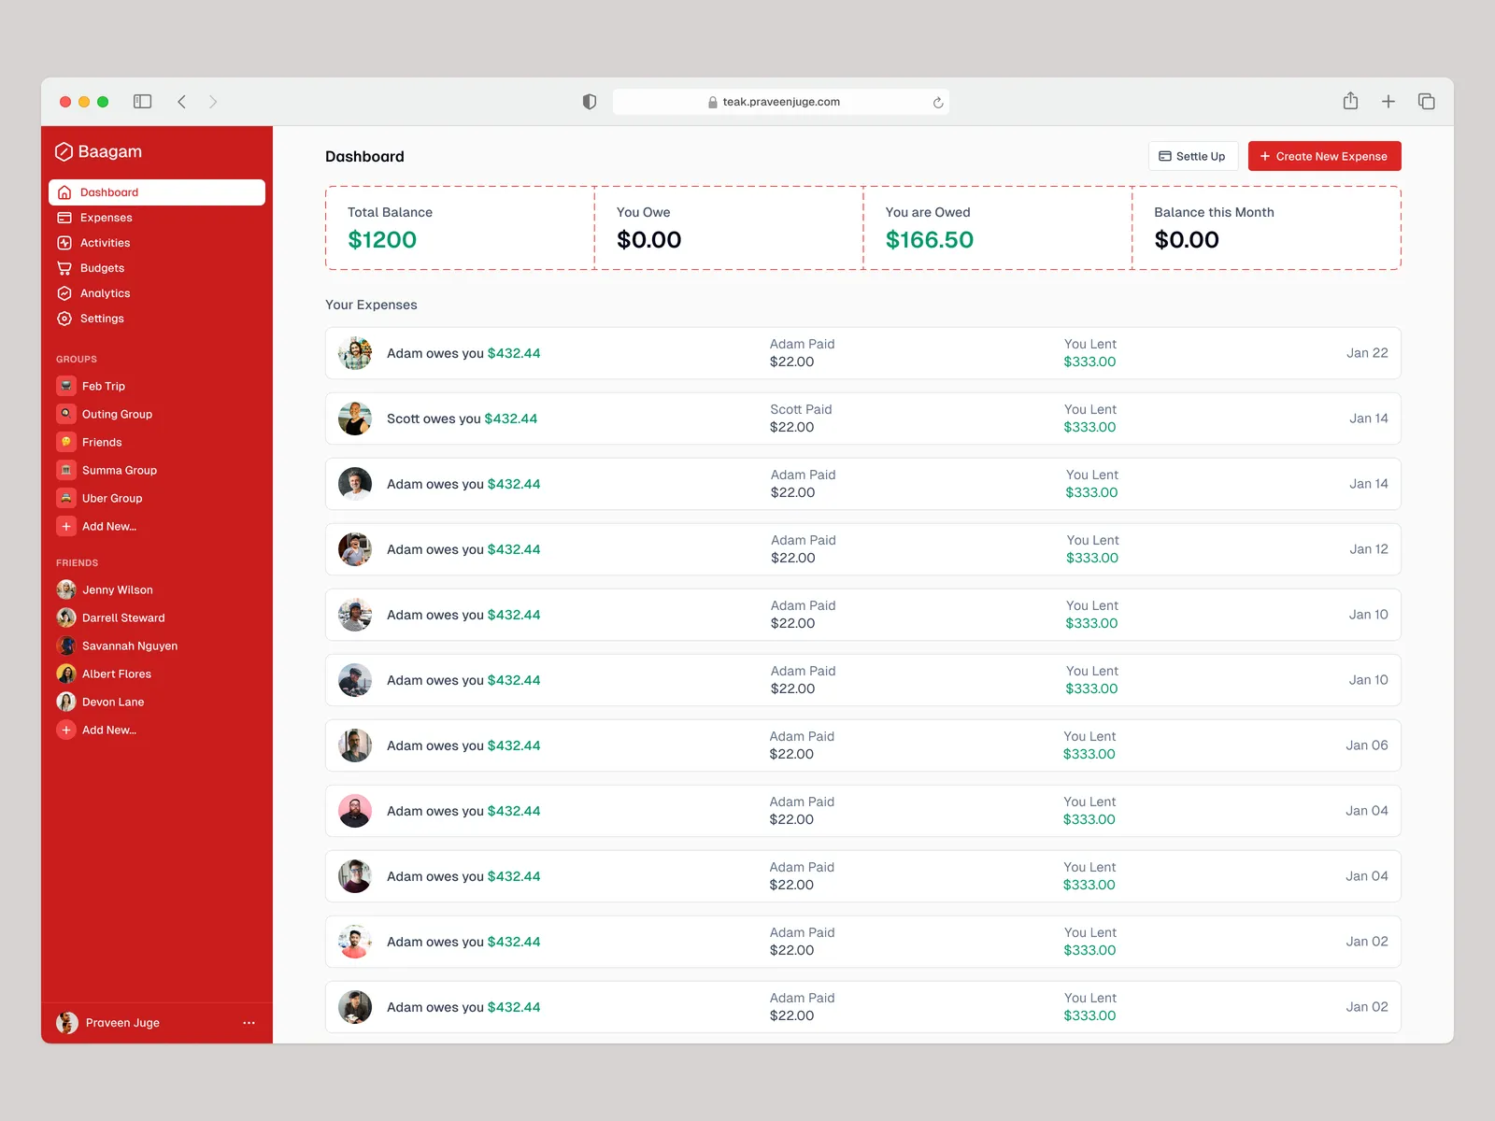Viewport: 1495px width, 1121px height.
Task: Open the Settings page
Action: pos(102,319)
